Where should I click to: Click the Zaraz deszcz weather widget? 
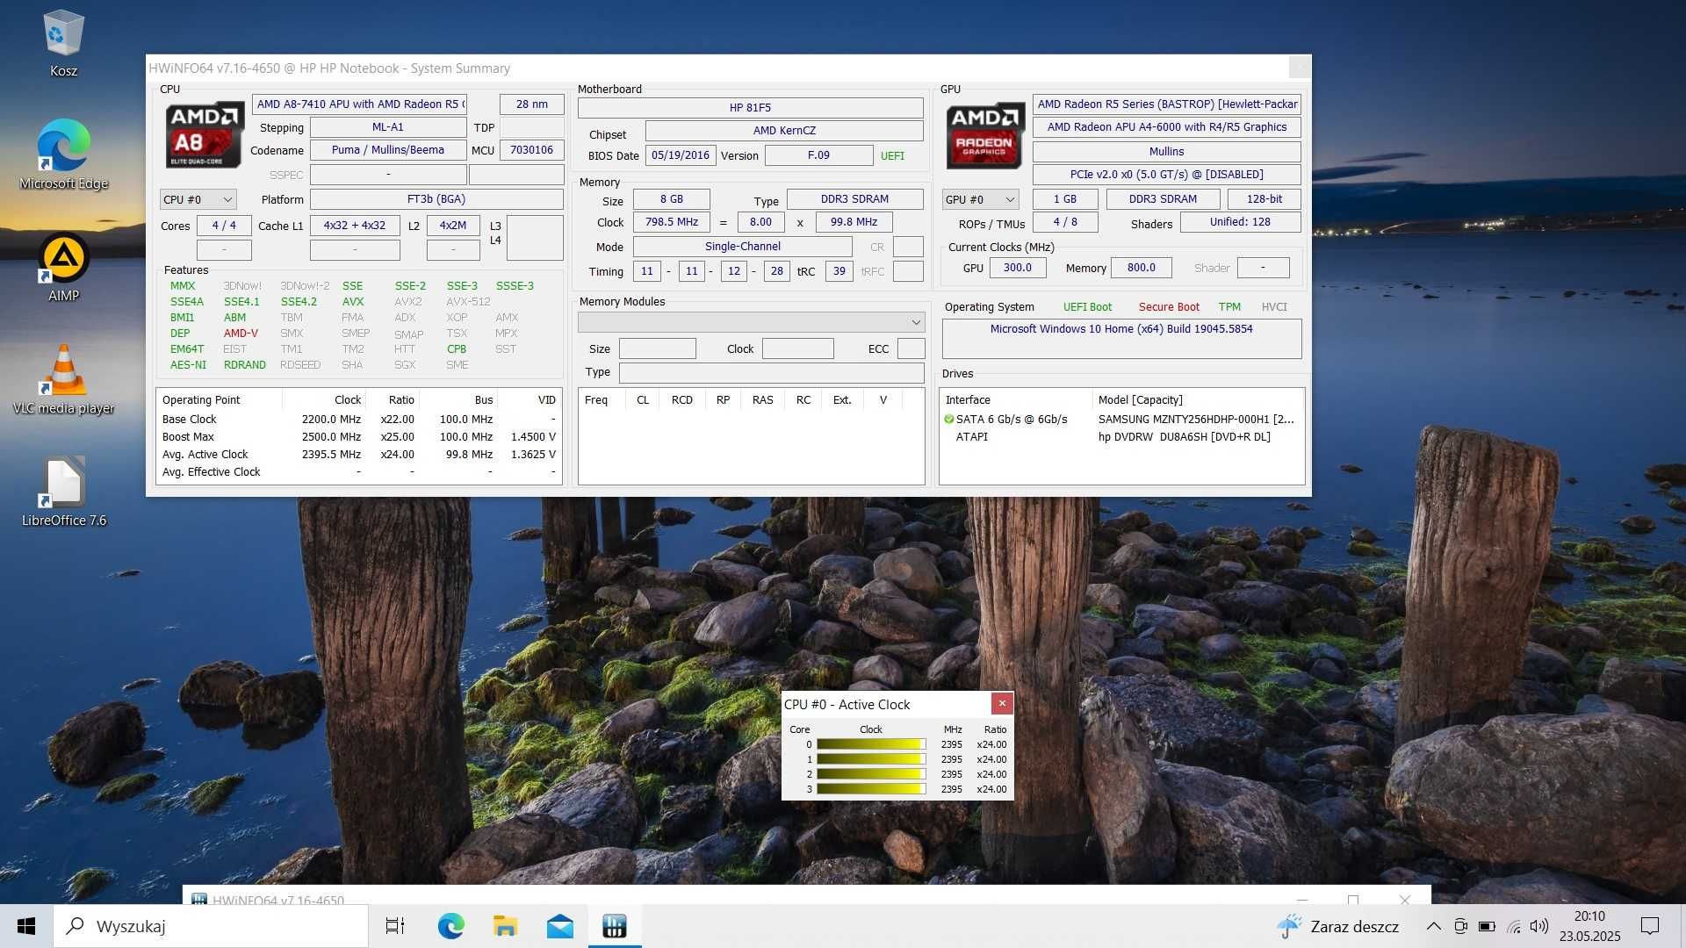[x=1337, y=926]
